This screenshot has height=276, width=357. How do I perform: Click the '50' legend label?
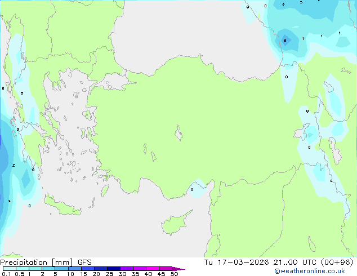pyautogui.click(x=174, y=274)
